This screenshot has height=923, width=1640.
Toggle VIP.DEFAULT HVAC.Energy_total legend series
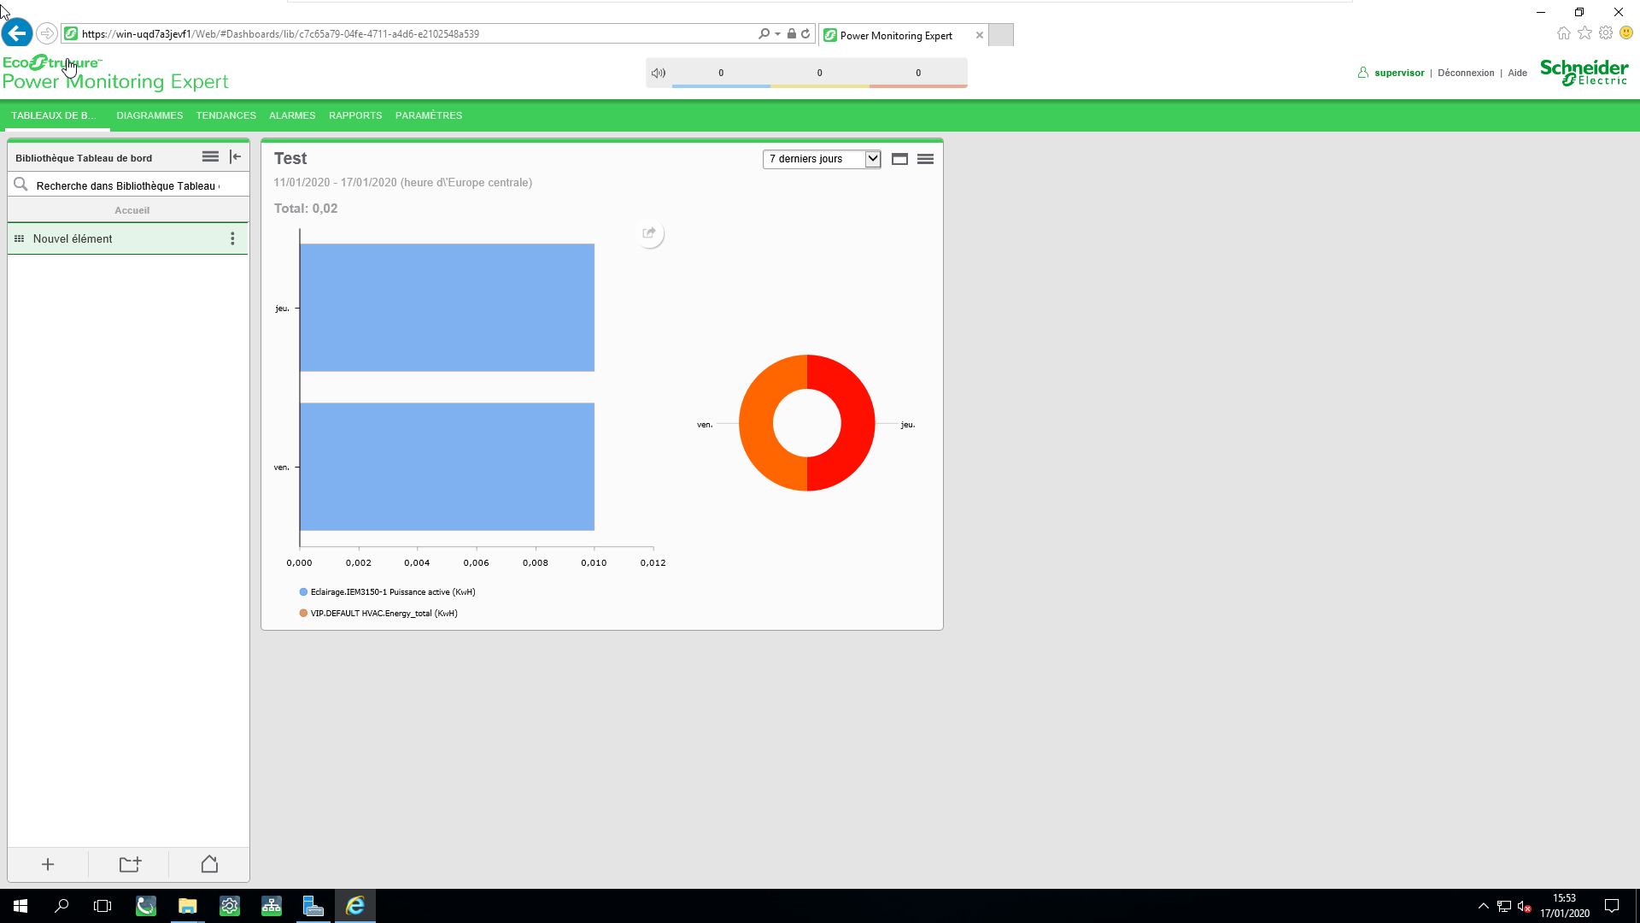(384, 614)
